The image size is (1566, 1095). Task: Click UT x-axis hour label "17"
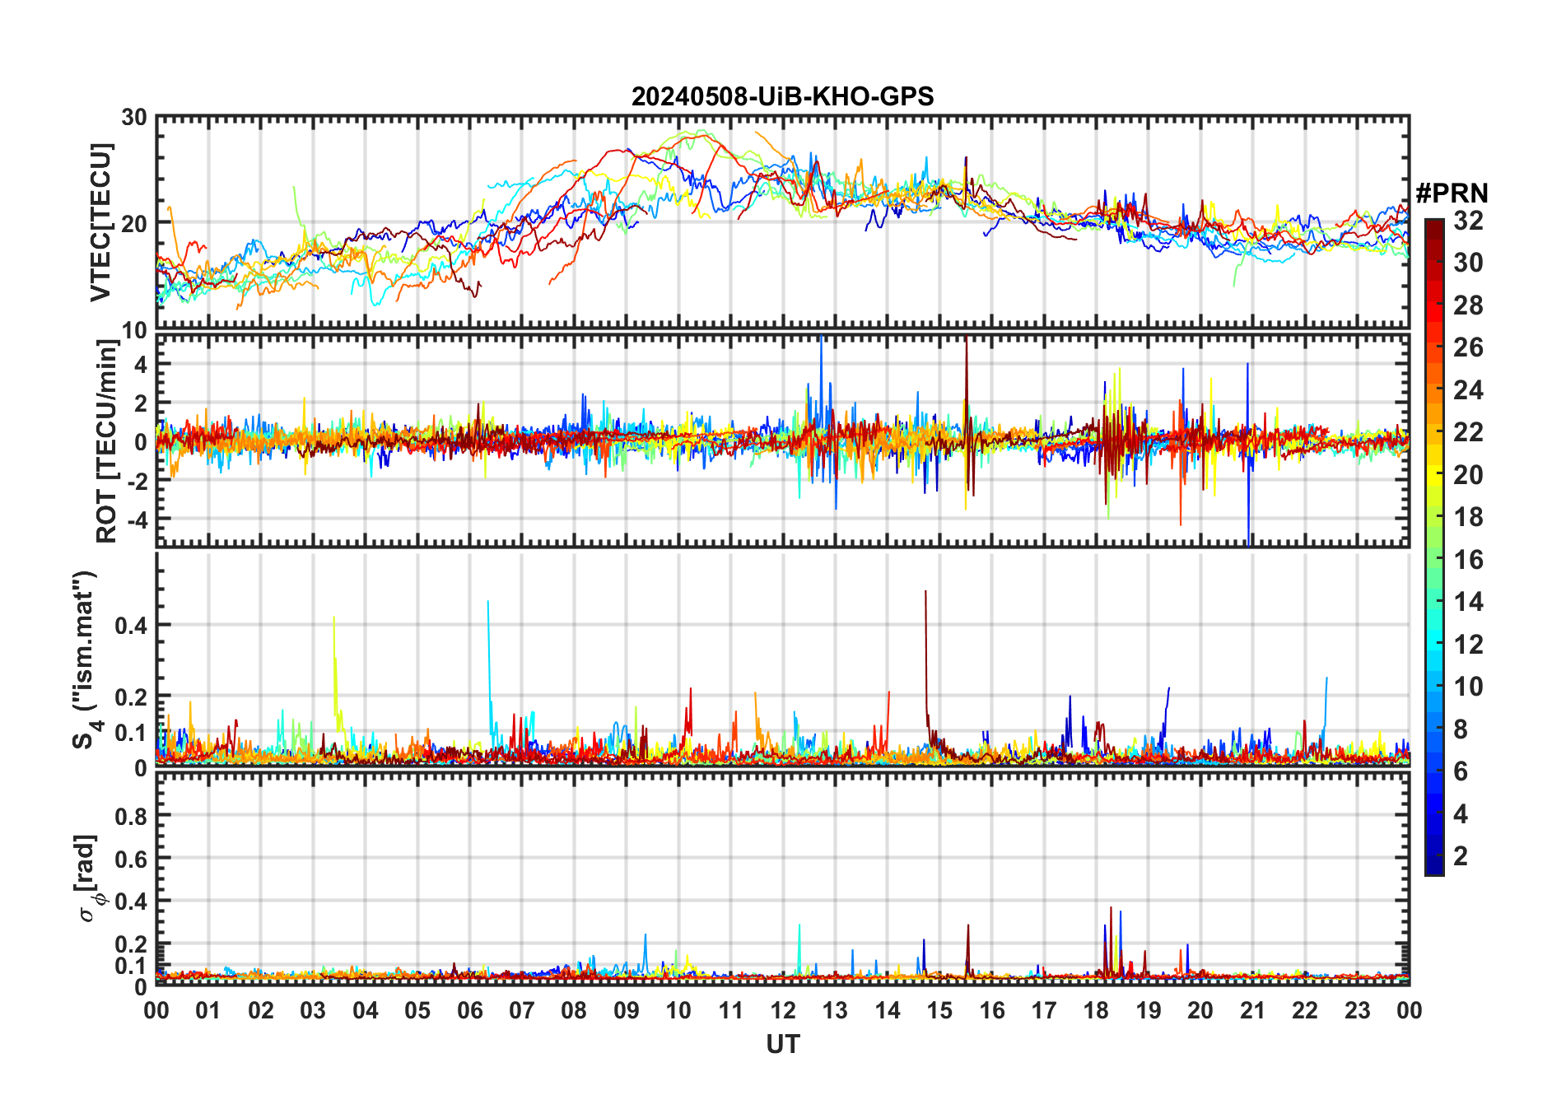click(x=1044, y=1010)
